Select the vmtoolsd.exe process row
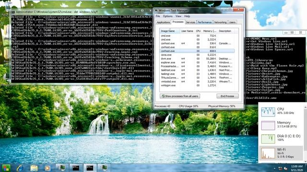The width and height of the screenshot is (307, 172). (x=197, y=82)
